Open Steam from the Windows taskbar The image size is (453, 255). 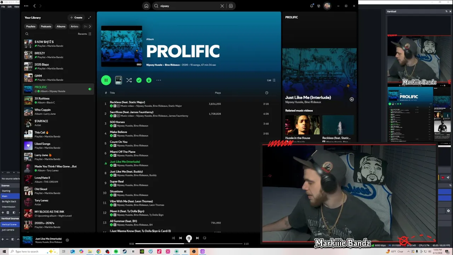point(125,251)
